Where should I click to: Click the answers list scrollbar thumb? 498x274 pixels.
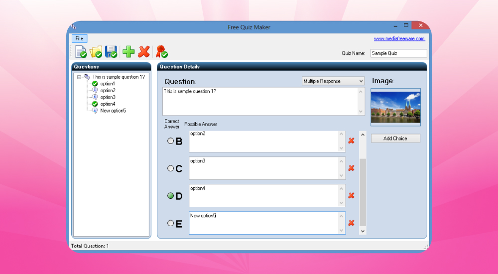[x=363, y=192]
